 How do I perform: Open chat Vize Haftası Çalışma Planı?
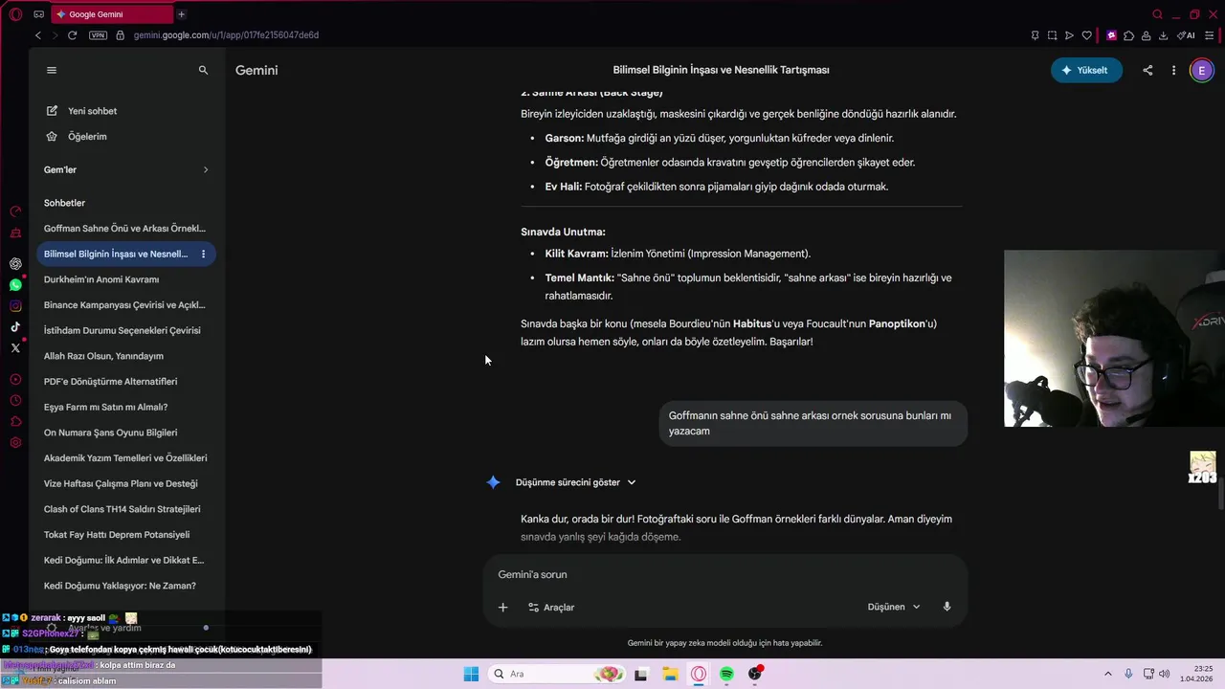pos(121,483)
